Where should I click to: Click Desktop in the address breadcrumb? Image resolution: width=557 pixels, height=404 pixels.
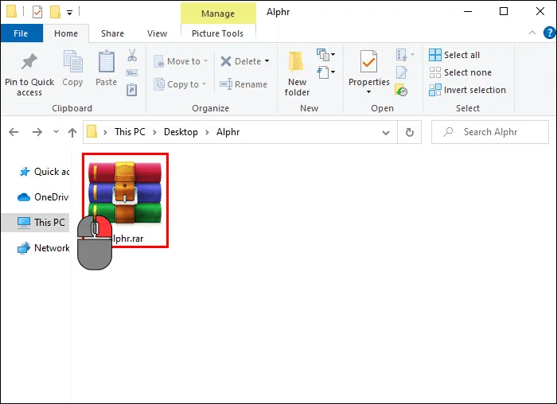point(181,132)
